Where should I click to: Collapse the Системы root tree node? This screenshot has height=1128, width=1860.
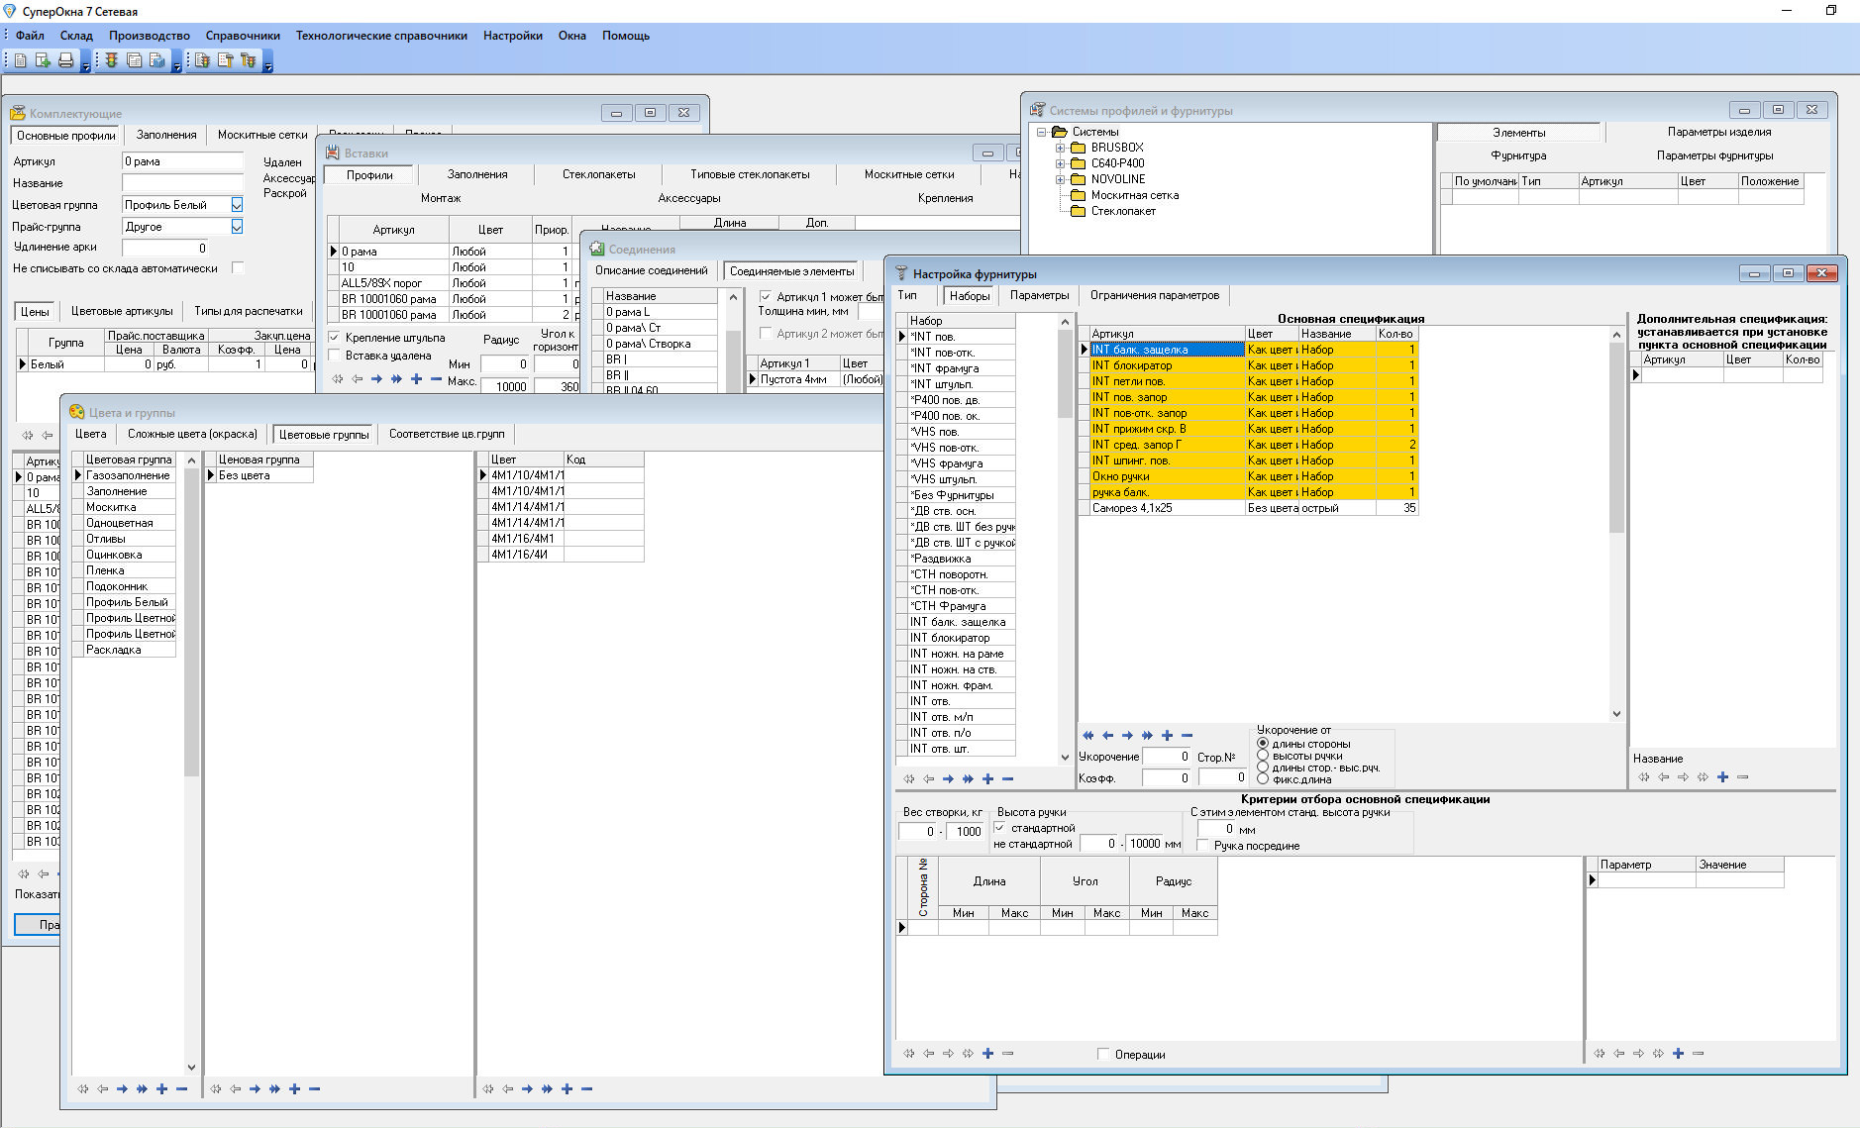point(1041,132)
